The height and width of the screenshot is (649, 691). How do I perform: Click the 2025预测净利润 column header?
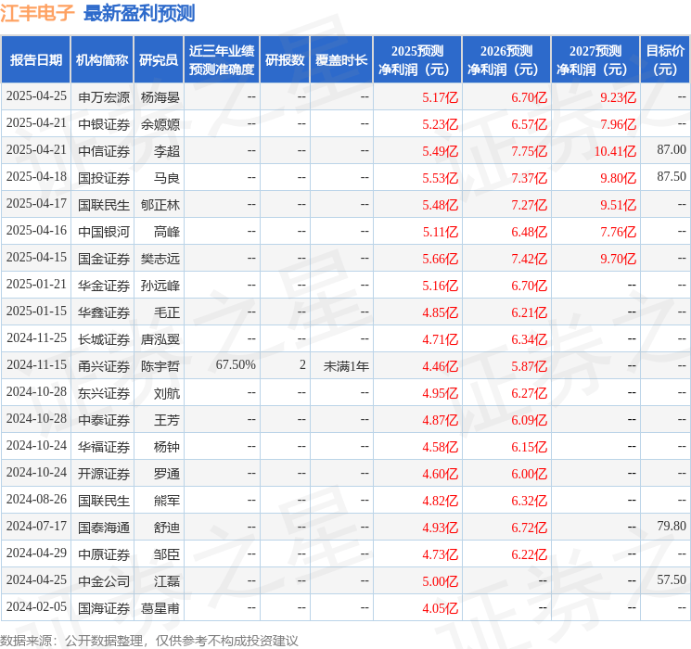click(417, 60)
